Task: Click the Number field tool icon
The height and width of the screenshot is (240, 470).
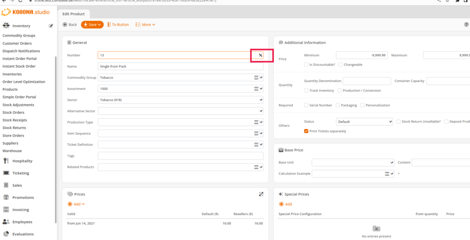Action: click(x=261, y=55)
